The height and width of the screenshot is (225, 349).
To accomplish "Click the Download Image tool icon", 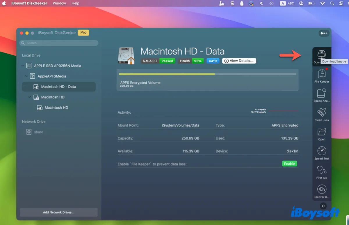I will tap(322, 55).
